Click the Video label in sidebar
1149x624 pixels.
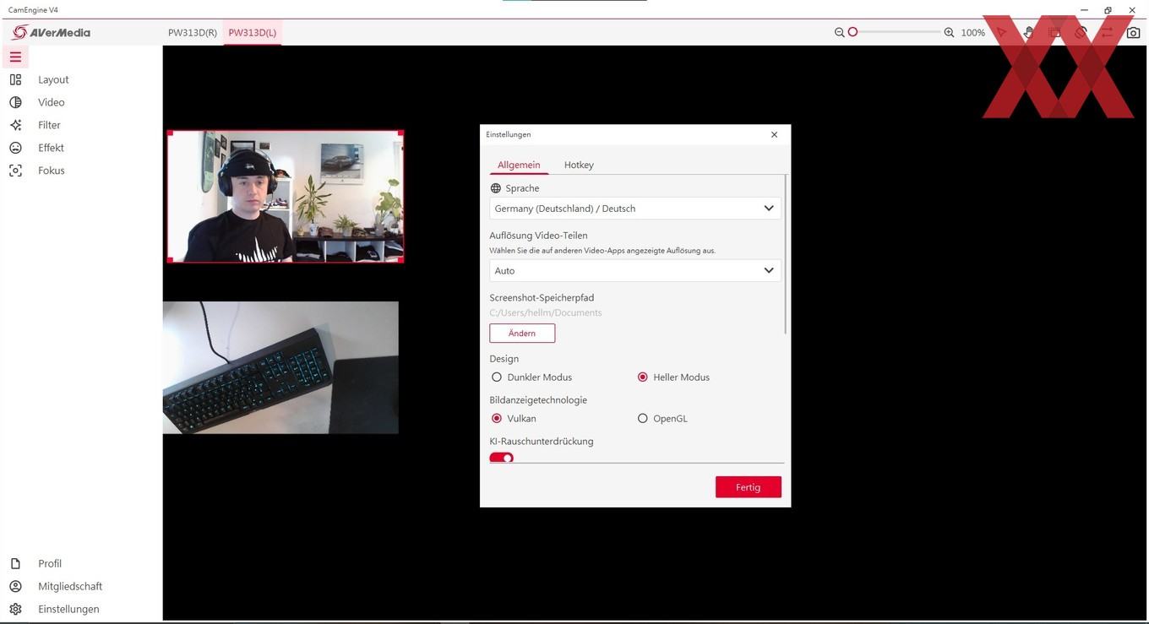point(52,102)
